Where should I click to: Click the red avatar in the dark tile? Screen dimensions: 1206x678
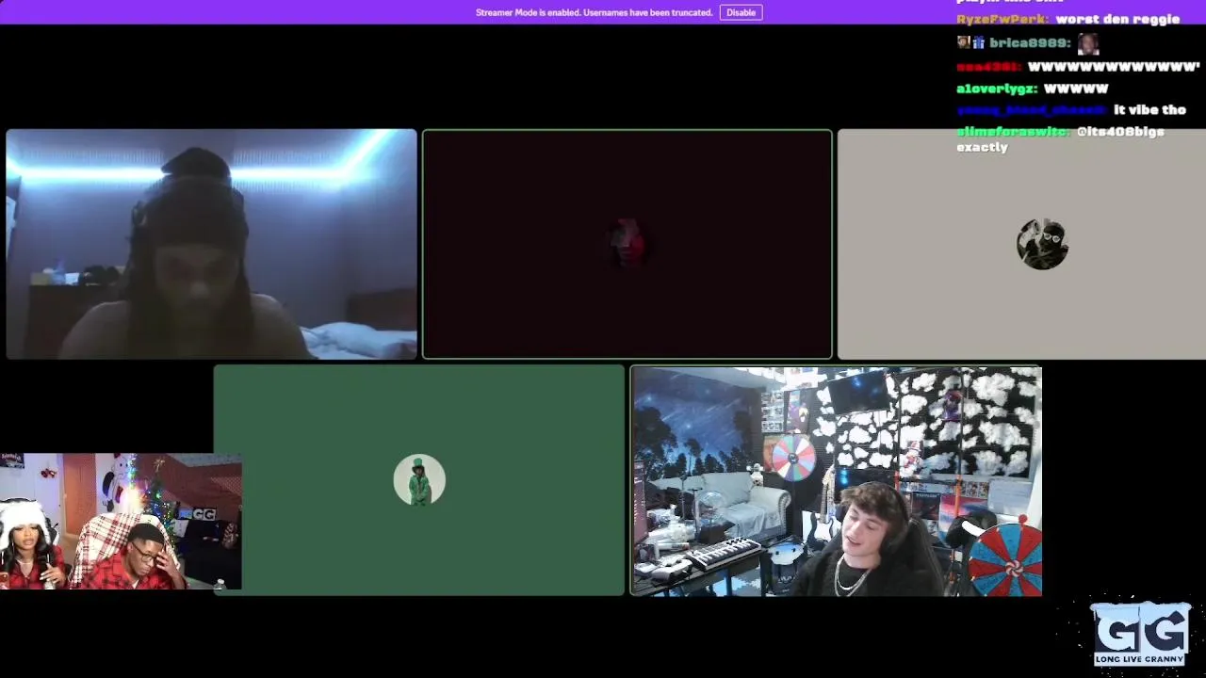pyautogui.click(x=627, y=244)
